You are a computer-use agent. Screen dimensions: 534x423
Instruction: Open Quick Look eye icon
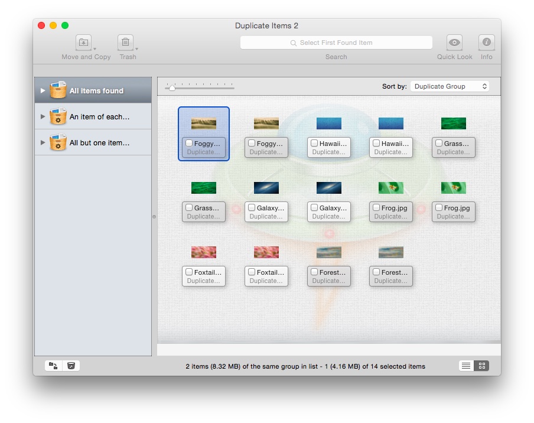(x=454, y=43)
